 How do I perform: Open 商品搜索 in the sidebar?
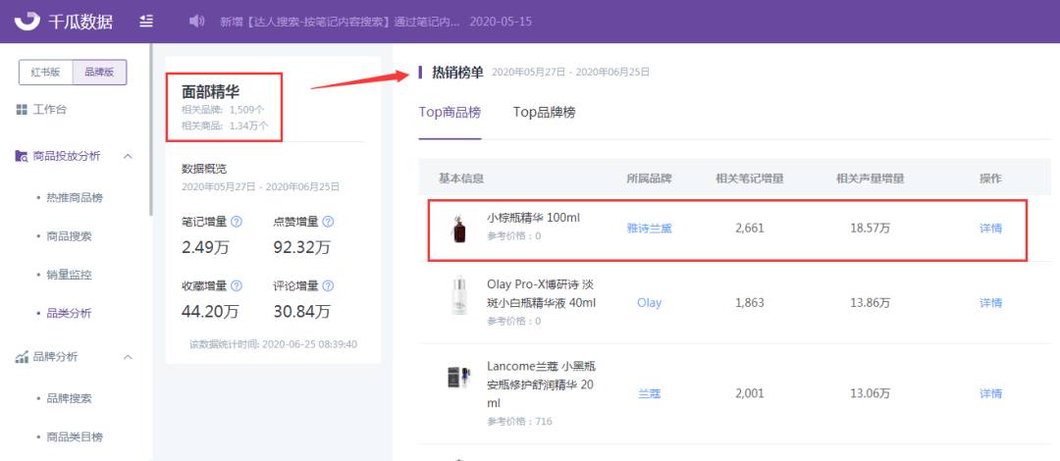point(69,236)
